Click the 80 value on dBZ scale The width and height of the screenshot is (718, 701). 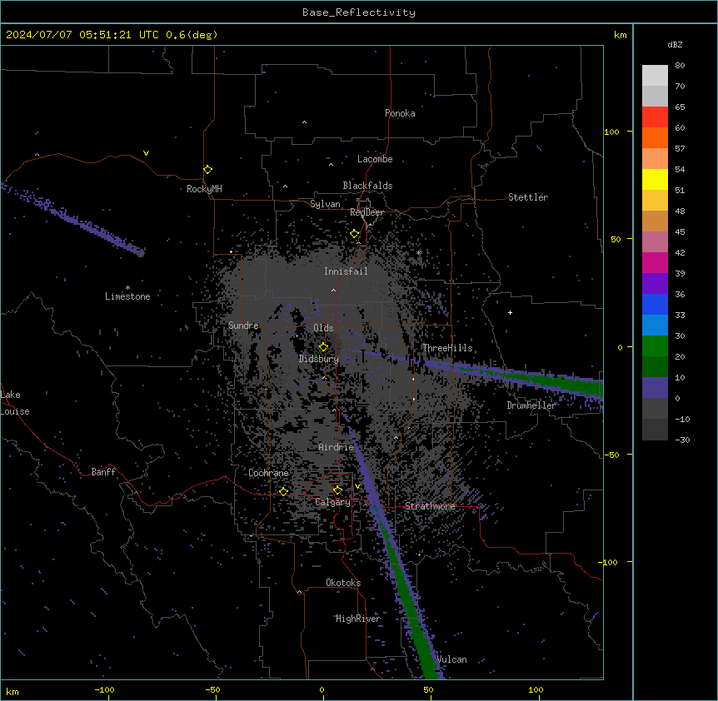click(680, 66)
